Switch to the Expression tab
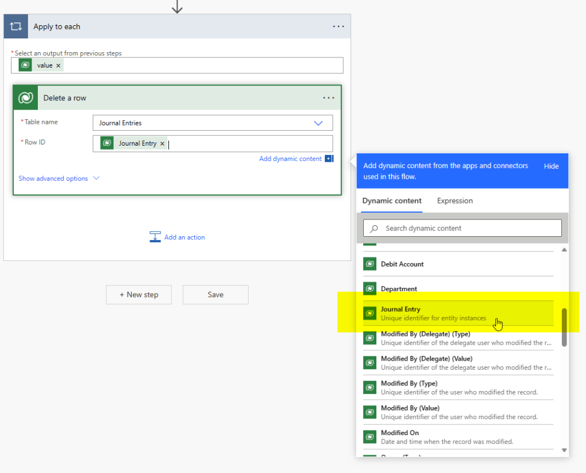The height and width of the screenshot is (473, 586). pos(455,201)
